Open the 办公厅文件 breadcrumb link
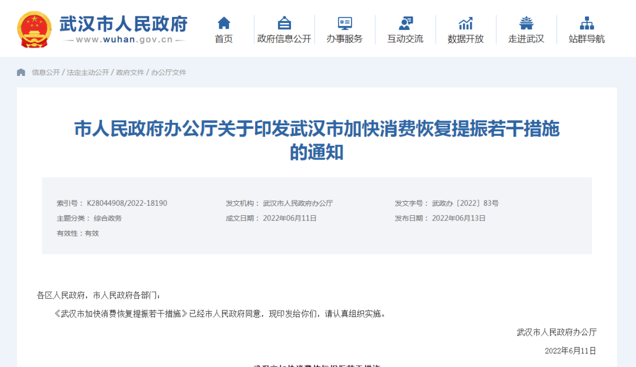The height and width of the screenshot is (367, 636). click(x=168, y=72)
